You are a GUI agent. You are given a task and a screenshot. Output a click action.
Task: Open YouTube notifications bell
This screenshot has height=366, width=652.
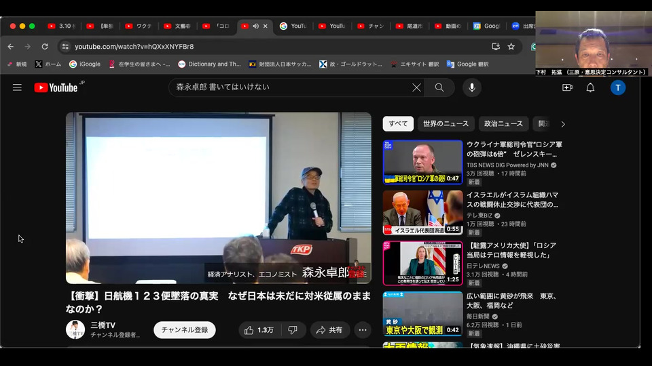(590, 87)
